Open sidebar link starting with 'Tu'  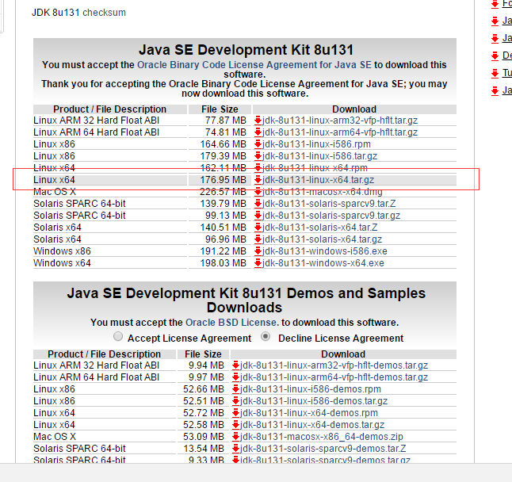(x=507, y=73)
